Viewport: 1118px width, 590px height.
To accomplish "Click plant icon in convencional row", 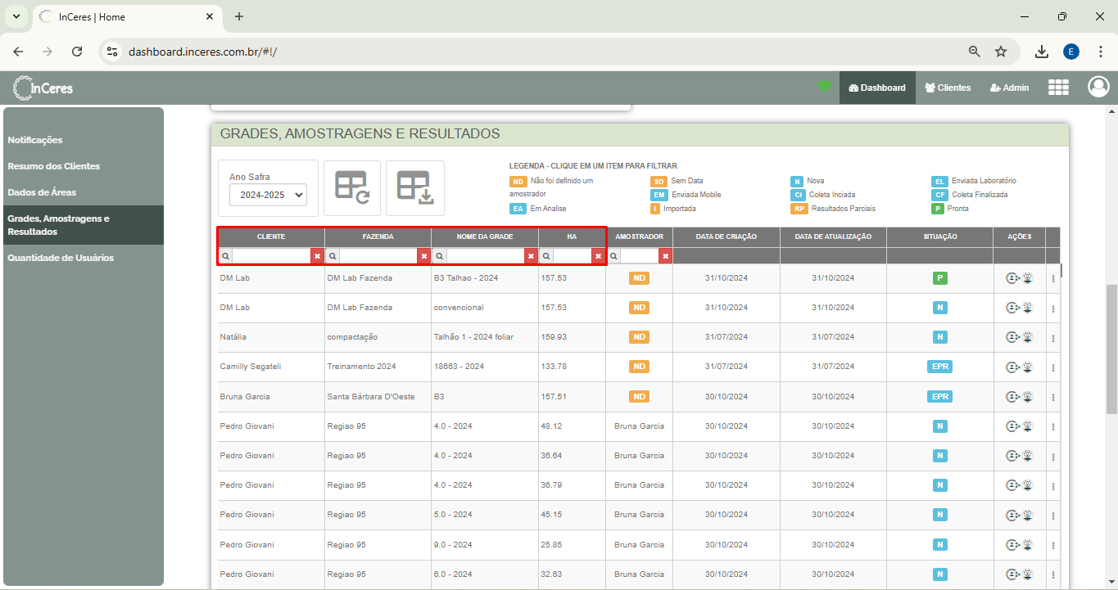I will pos(1027,308).
